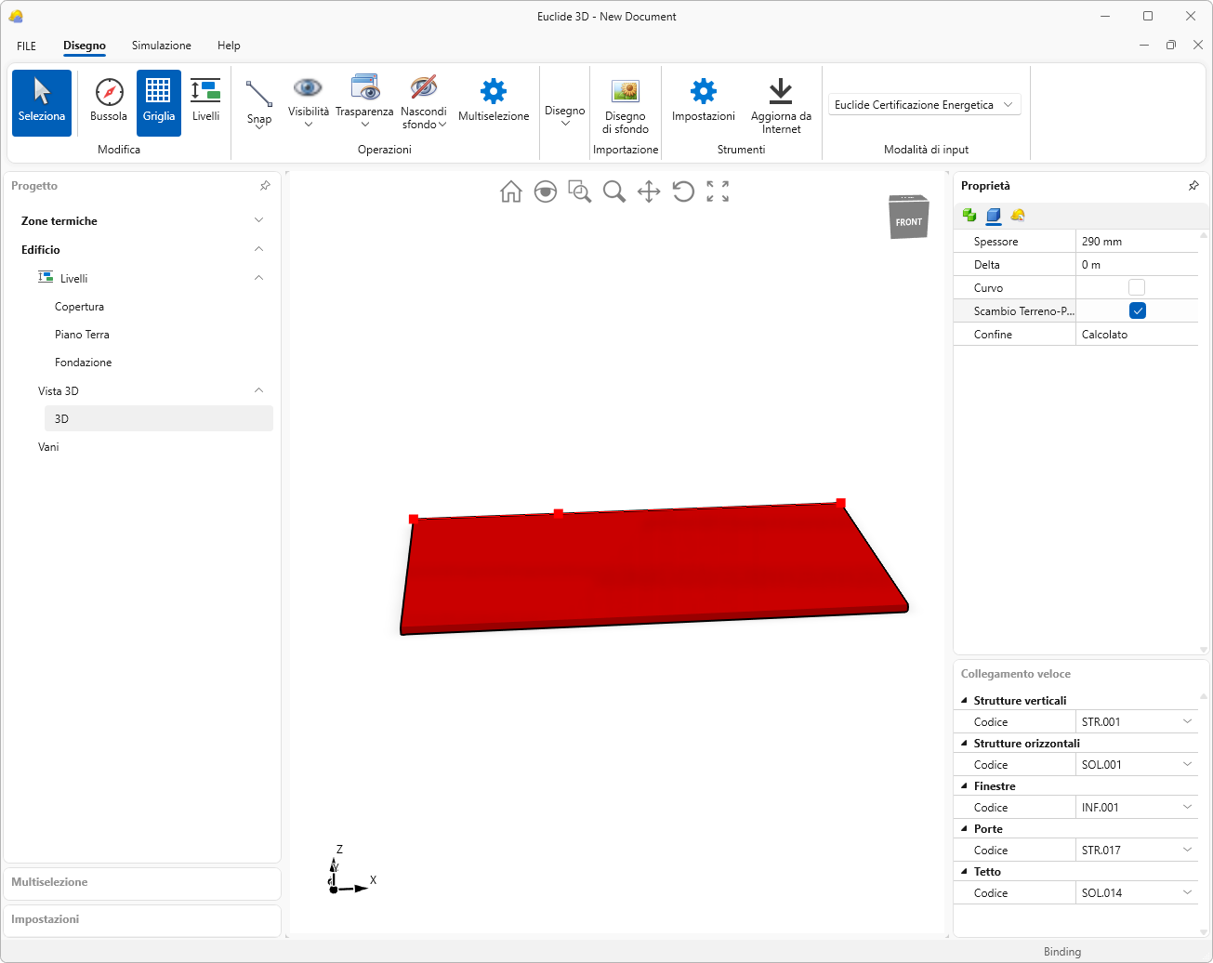
Task: Click the Disegno di sfondo icon
Action: [x=626, y=92]
